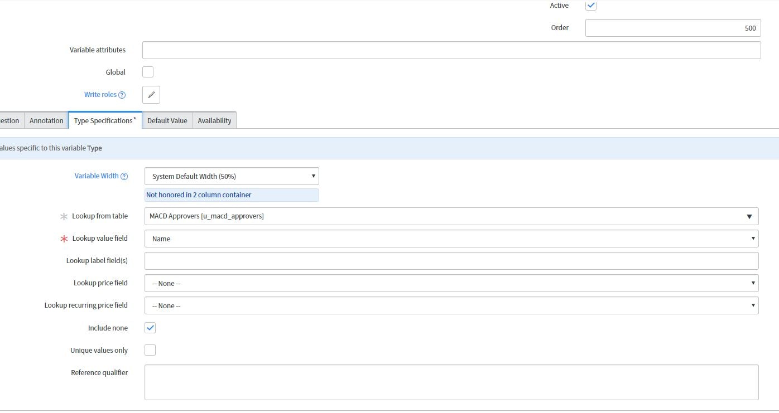Focus the Variable attributes text field

click(451, 50)
